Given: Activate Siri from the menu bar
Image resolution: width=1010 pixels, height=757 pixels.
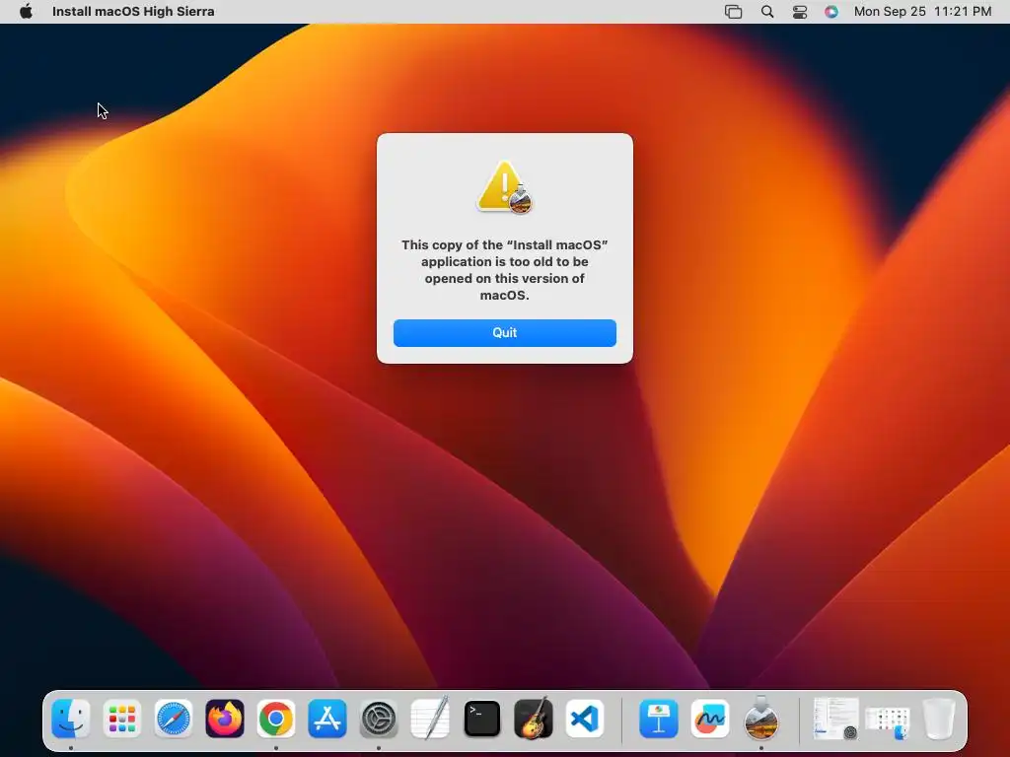Looking at the screenshot, I should coord(831,11).
